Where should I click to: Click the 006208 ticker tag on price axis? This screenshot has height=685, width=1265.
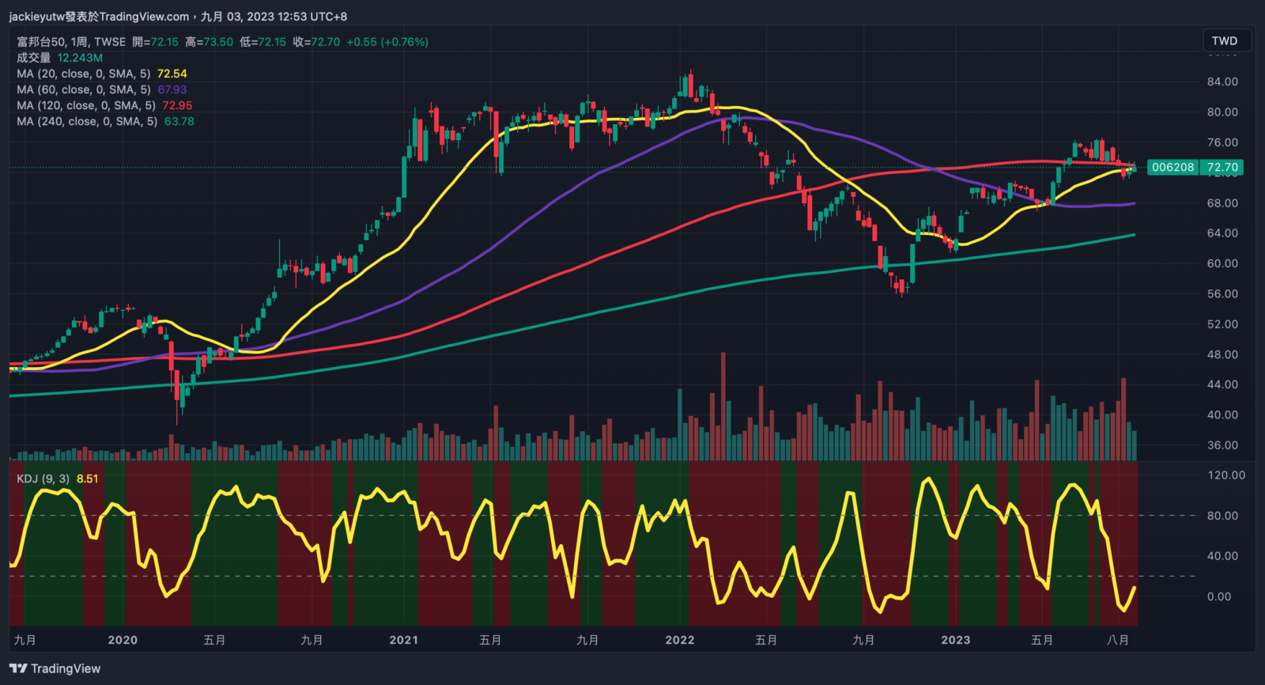[1172, 168]
